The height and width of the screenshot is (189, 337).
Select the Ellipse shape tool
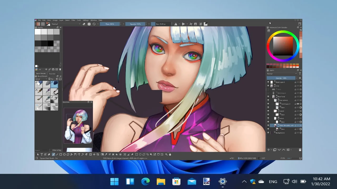click(64, 154)
